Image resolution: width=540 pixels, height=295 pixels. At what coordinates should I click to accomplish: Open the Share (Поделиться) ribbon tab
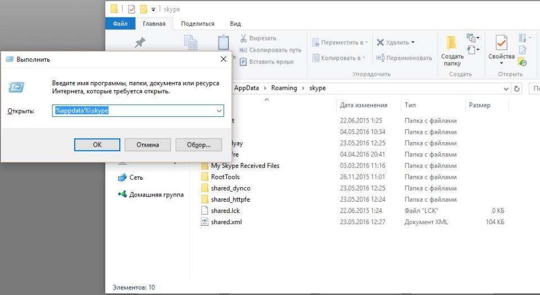point(197,24)
